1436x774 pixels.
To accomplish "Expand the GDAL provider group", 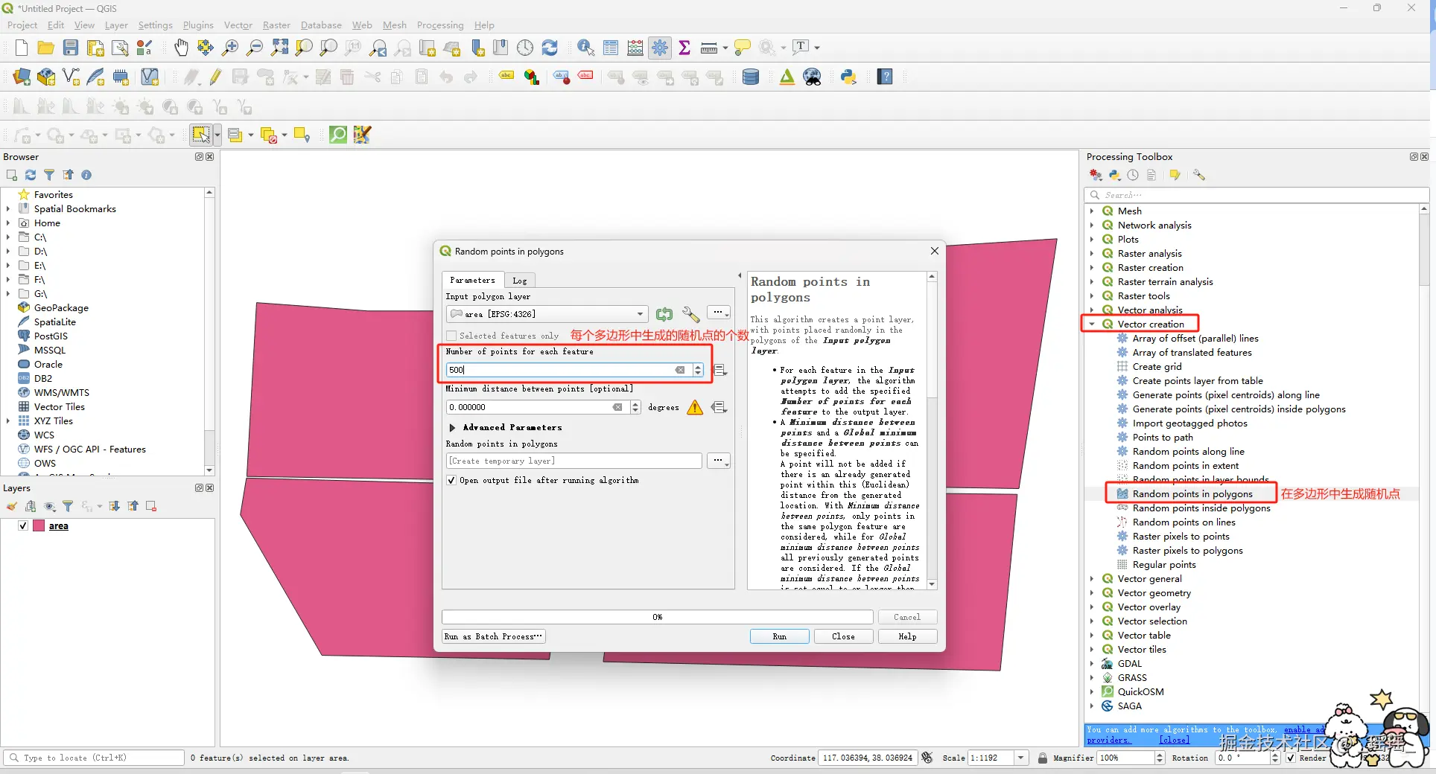I will (x=1092, y=663).
